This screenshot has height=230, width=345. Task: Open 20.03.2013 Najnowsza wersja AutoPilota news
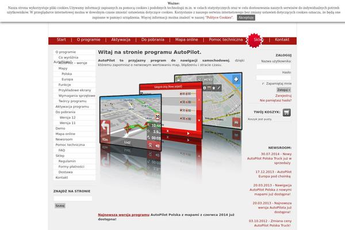[x=272, y=208]
